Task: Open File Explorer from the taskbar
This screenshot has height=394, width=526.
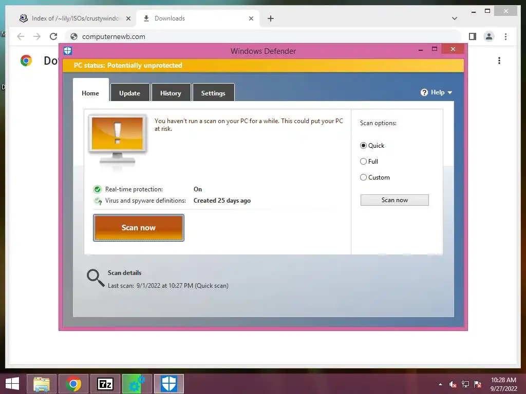Action: [42, 384]
